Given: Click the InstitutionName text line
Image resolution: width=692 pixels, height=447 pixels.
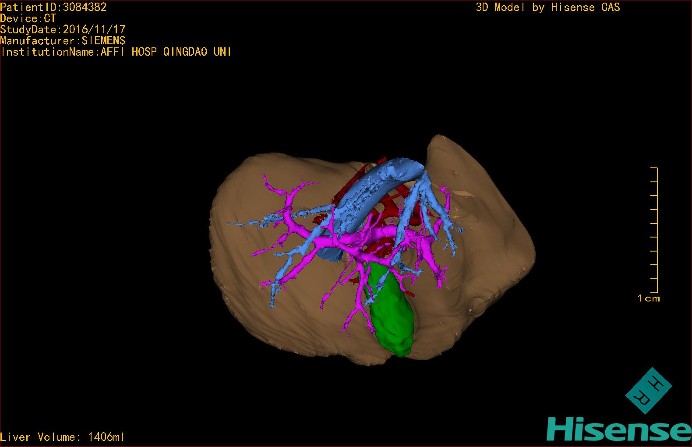Looking at the screenshot, I should (116, 52).
